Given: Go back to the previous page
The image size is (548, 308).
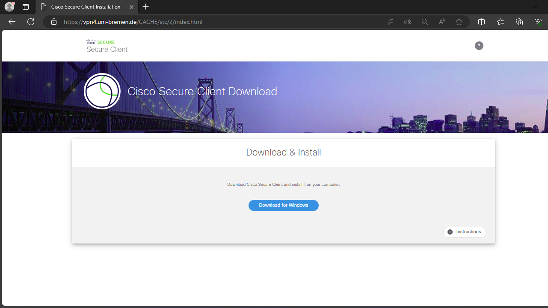Looking at the screenshot, I should point(12,22).
